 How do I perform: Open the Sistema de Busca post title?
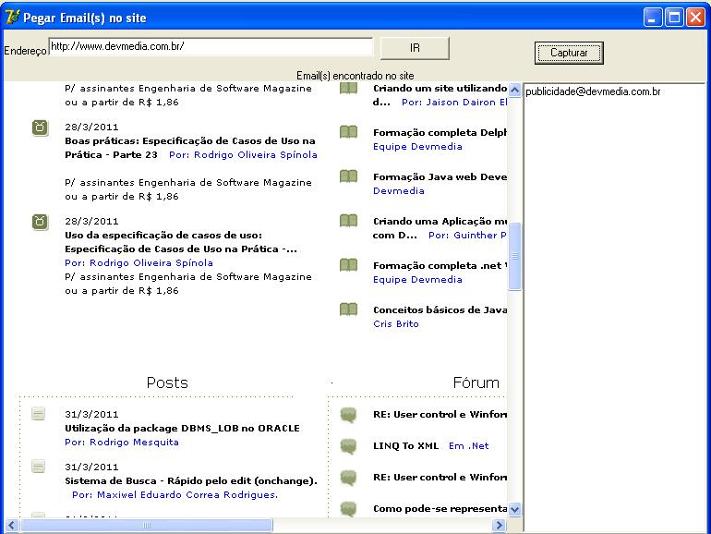tap(190, 480)
